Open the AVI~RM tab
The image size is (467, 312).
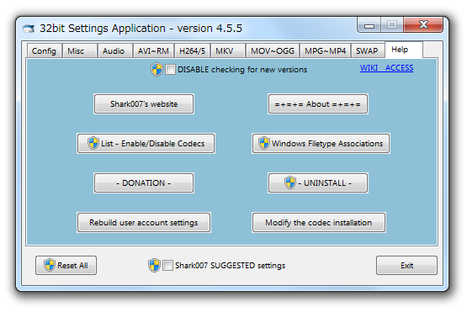pos(153,50)
